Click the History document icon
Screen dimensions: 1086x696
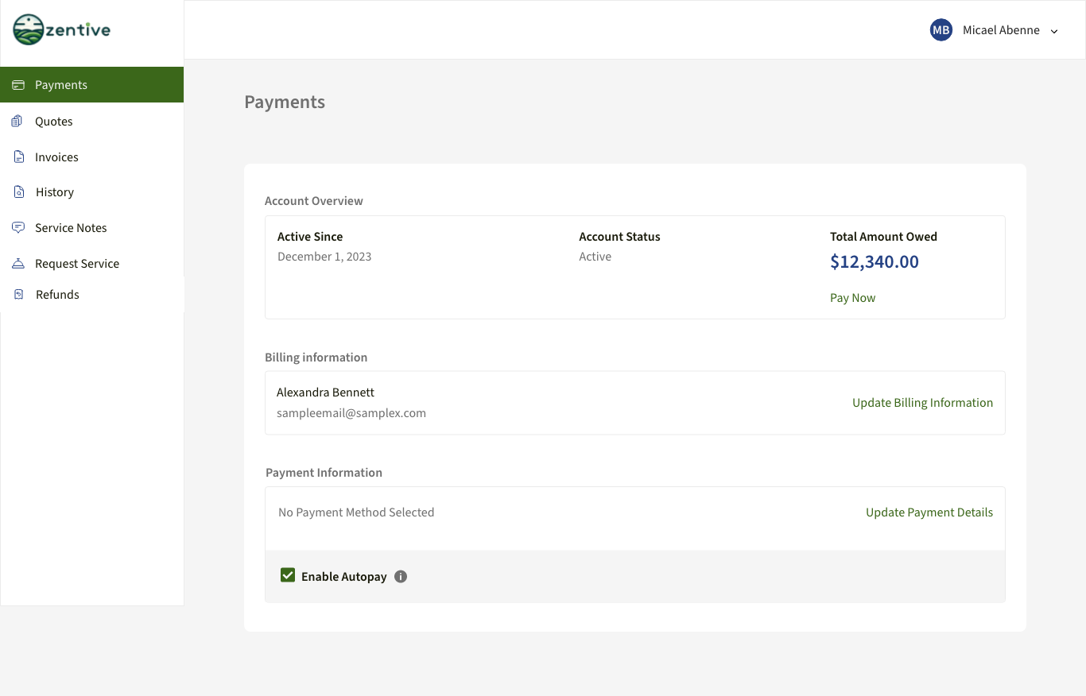[19, 192]
